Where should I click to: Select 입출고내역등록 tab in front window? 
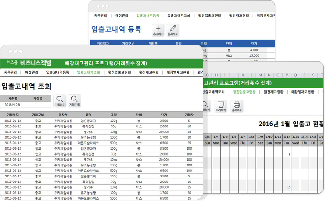coord(58,72)
